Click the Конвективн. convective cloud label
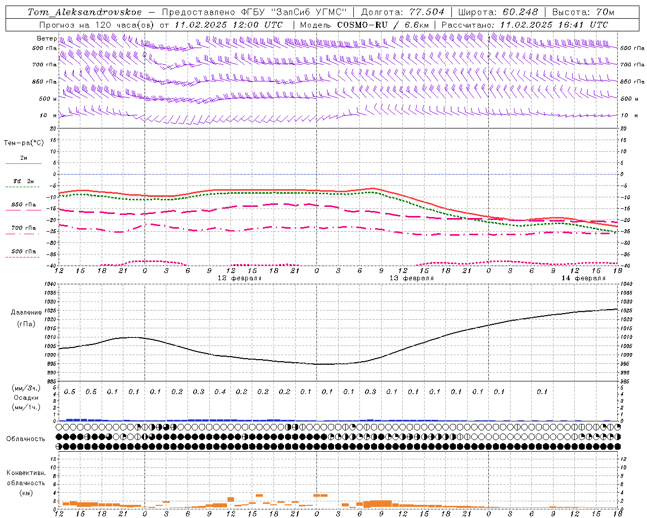Screen dimensions: 647x518 point(26,473)
